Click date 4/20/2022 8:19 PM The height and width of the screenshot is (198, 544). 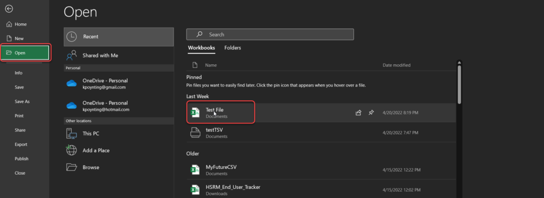401,113
